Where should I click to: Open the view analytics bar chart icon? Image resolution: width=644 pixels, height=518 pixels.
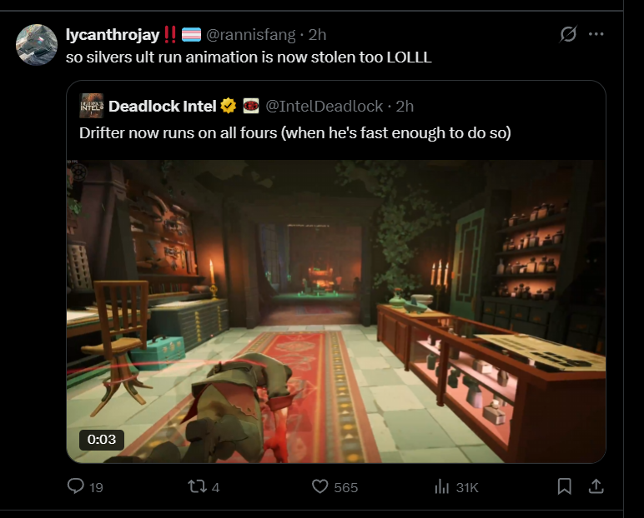tap(442, 487)
